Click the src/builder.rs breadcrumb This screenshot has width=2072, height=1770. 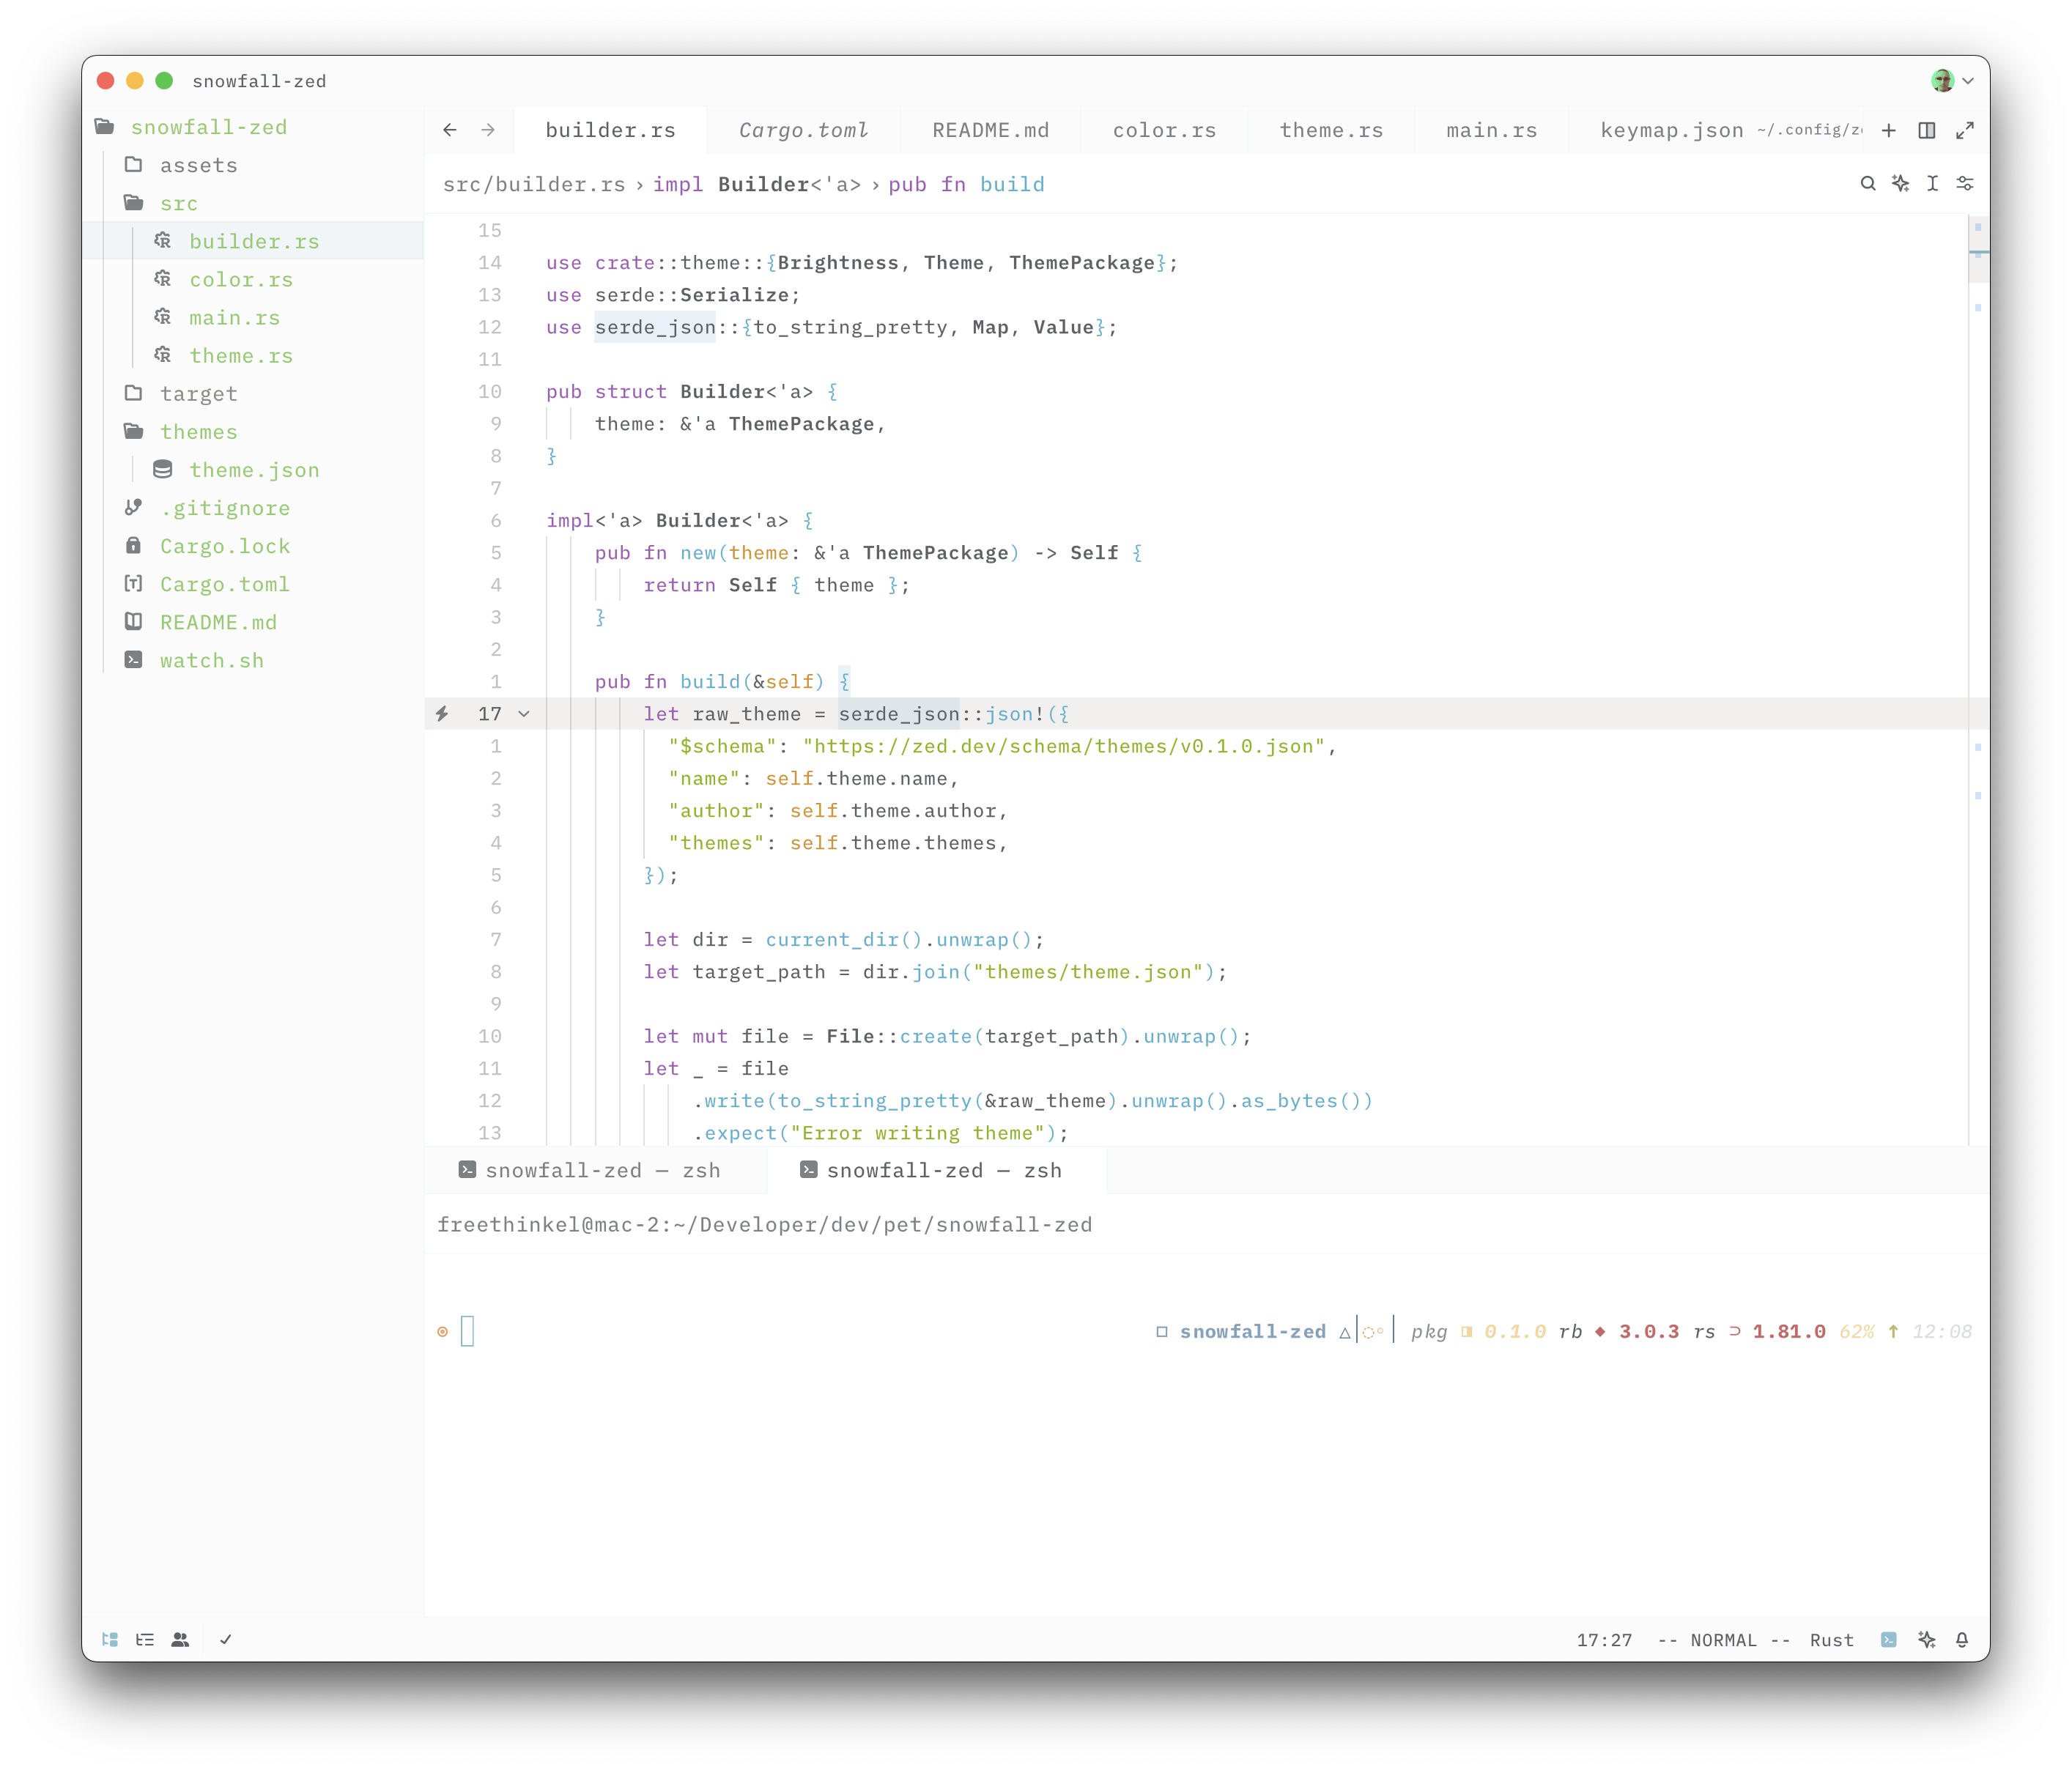[x=534, y=184]
